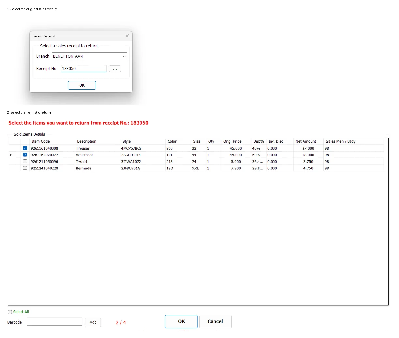Uncheck the Waistcoat item checkbox
399x338 pixels.
click(x=25, y=155)
